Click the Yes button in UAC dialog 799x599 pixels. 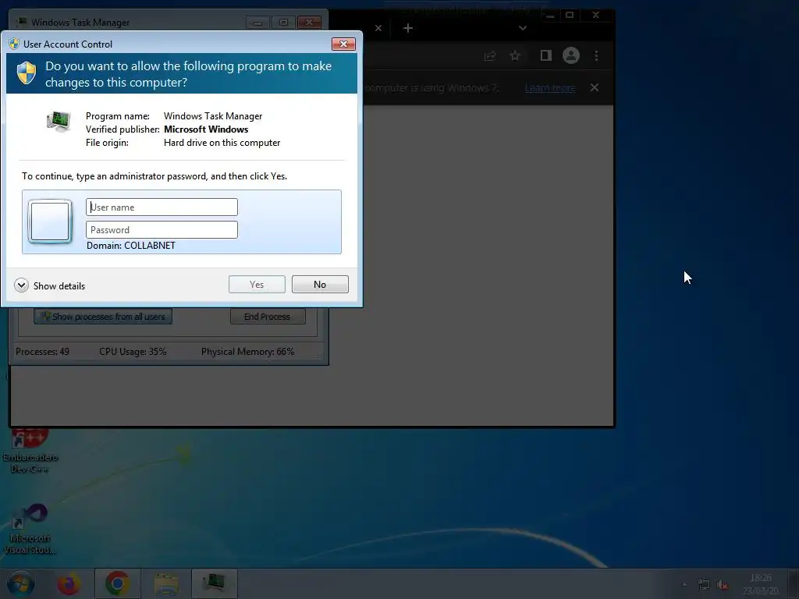click(x=257, y=284)
